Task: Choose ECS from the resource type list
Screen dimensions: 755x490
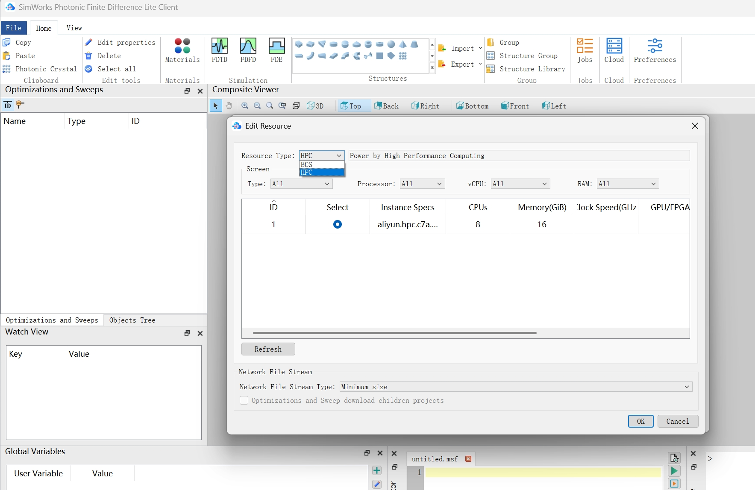Action: [322, 164]
